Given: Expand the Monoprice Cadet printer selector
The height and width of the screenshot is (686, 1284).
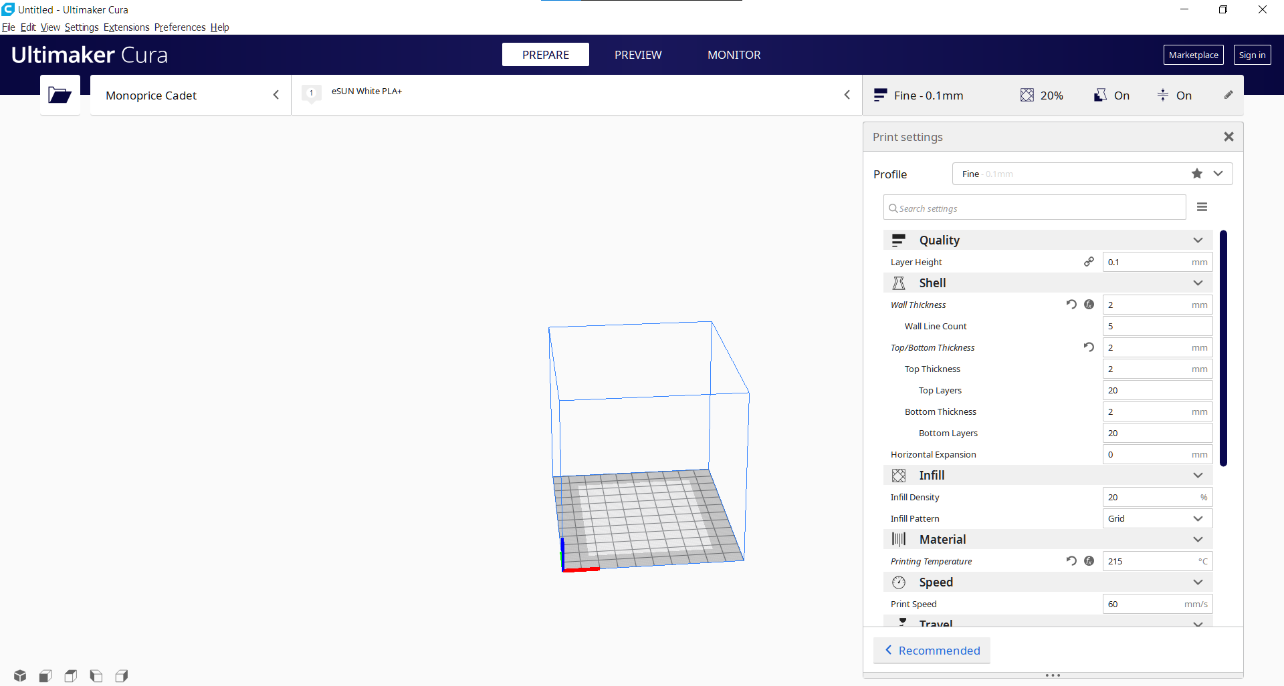Looking at the screenshot, I should point(191,95).
